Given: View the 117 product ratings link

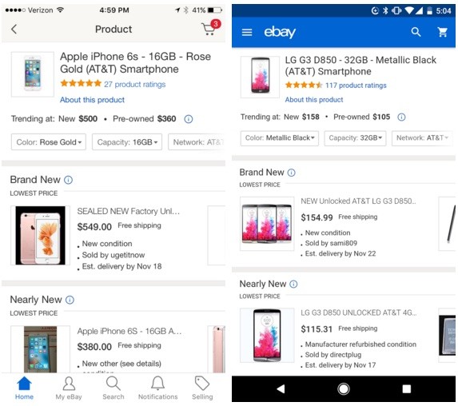Looking at the screenshot, I should (x=356, y=86).
